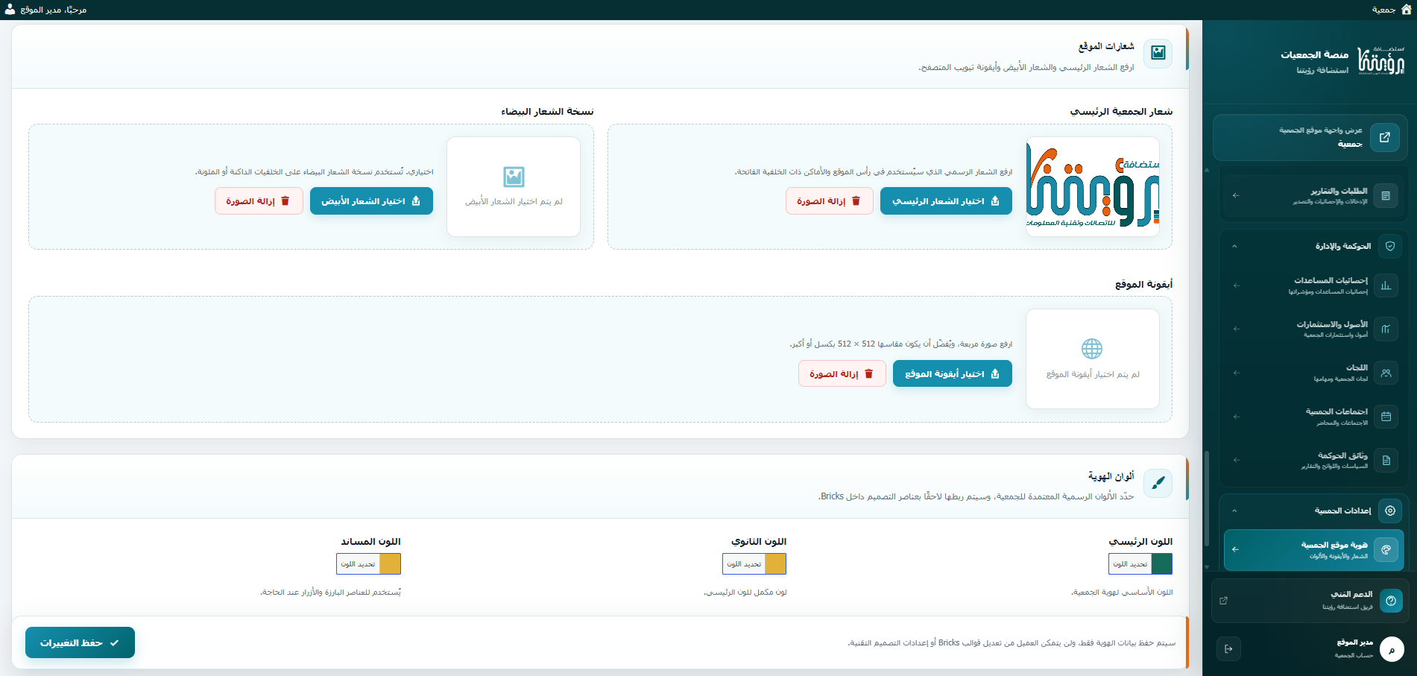Open إحصائيات المساعدات menu item
Image resolution: width=1417 pixels, height=676 pixels.
tap(1313, 285)
